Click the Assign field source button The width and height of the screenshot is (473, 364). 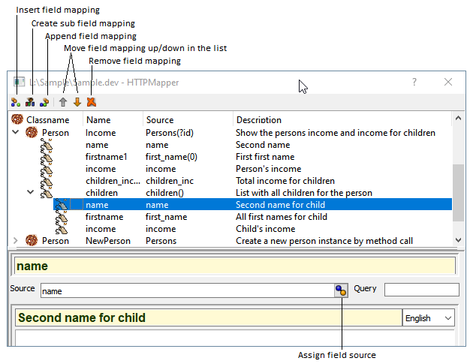342,290
